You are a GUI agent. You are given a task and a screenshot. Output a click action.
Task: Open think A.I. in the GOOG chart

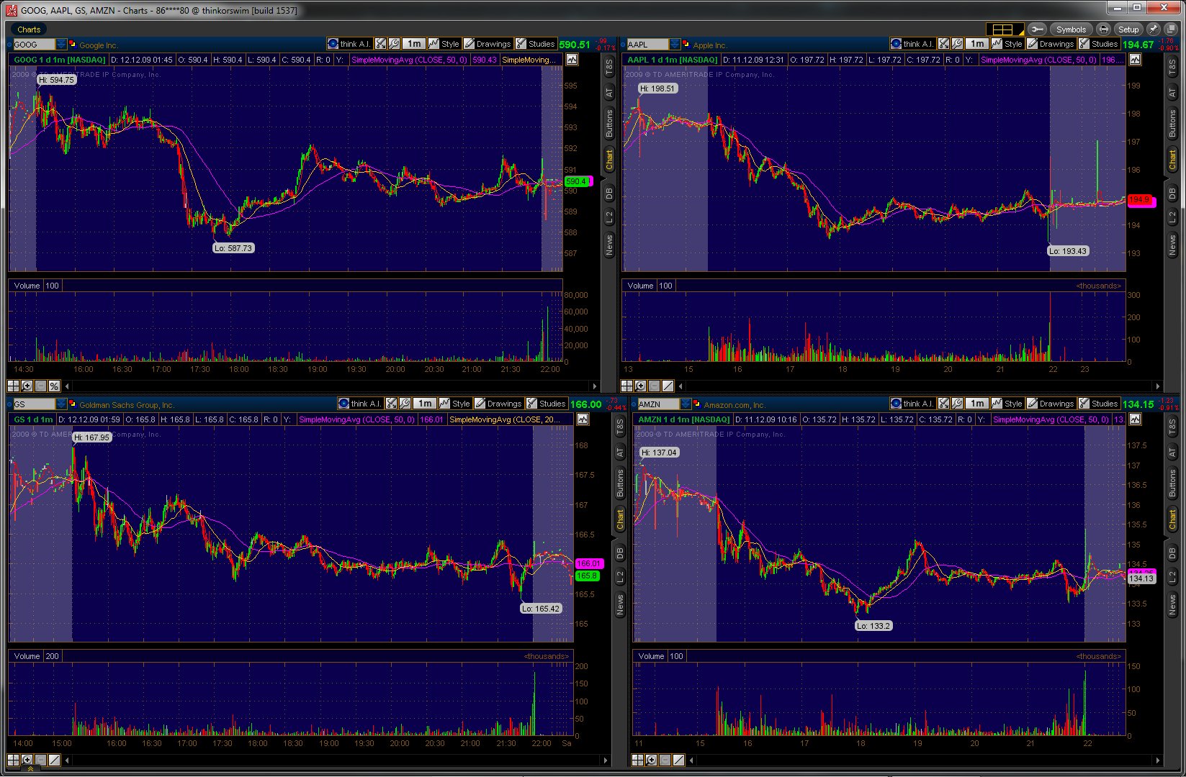[x=349, y=44]
